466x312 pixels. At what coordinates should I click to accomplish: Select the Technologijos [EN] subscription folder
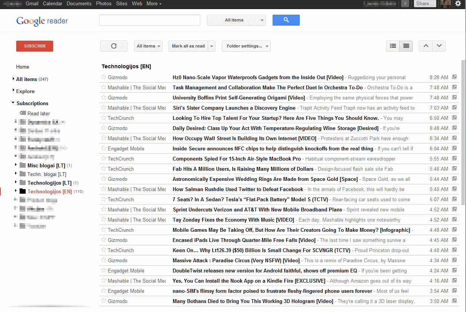tap(50, 191)
